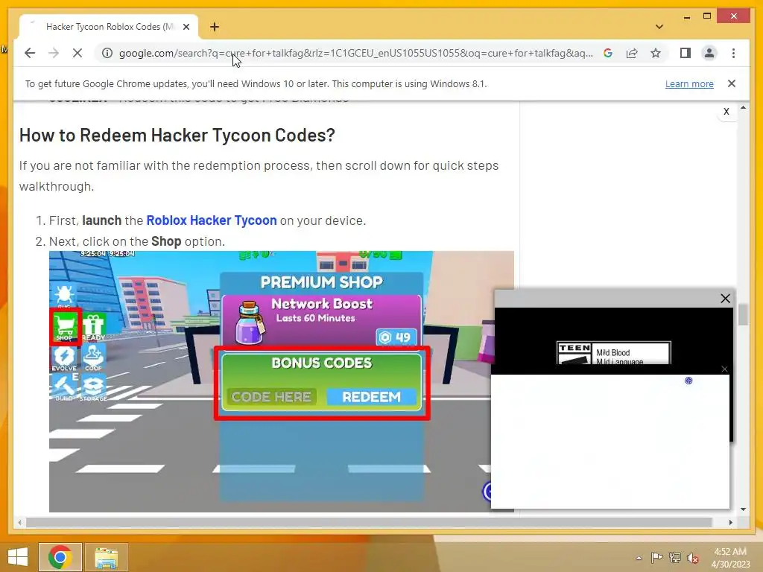Click the vertical scrollbar thumb
The image size is (763, 572).
tap(743, 315)
